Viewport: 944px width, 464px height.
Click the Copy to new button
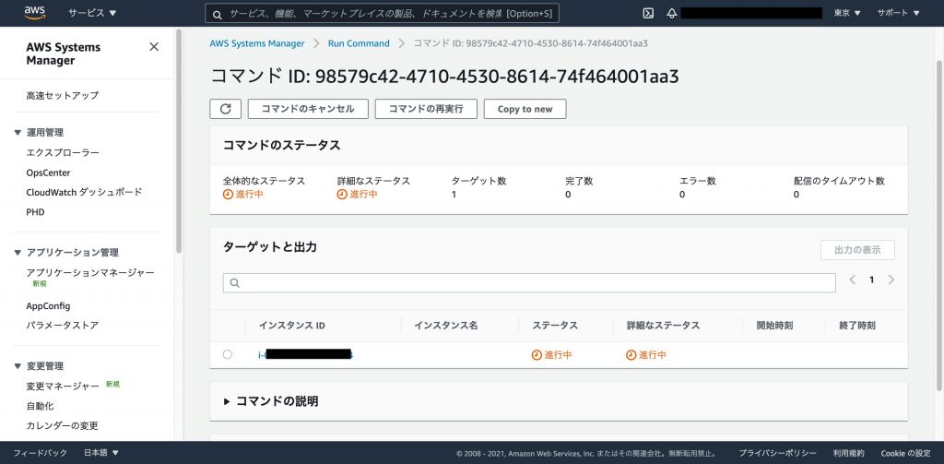(x=525, y=109)
